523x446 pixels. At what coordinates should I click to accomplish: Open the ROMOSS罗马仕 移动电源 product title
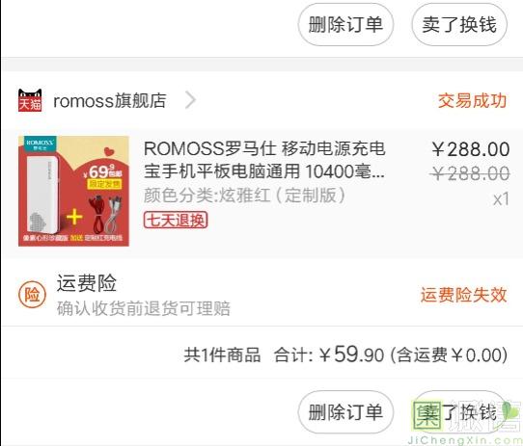click(264, 160)
